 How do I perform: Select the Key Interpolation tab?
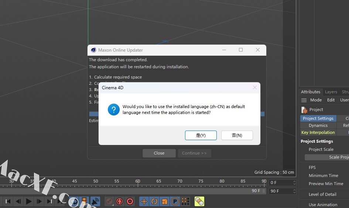pyautogui.click(x=318, y=132)
